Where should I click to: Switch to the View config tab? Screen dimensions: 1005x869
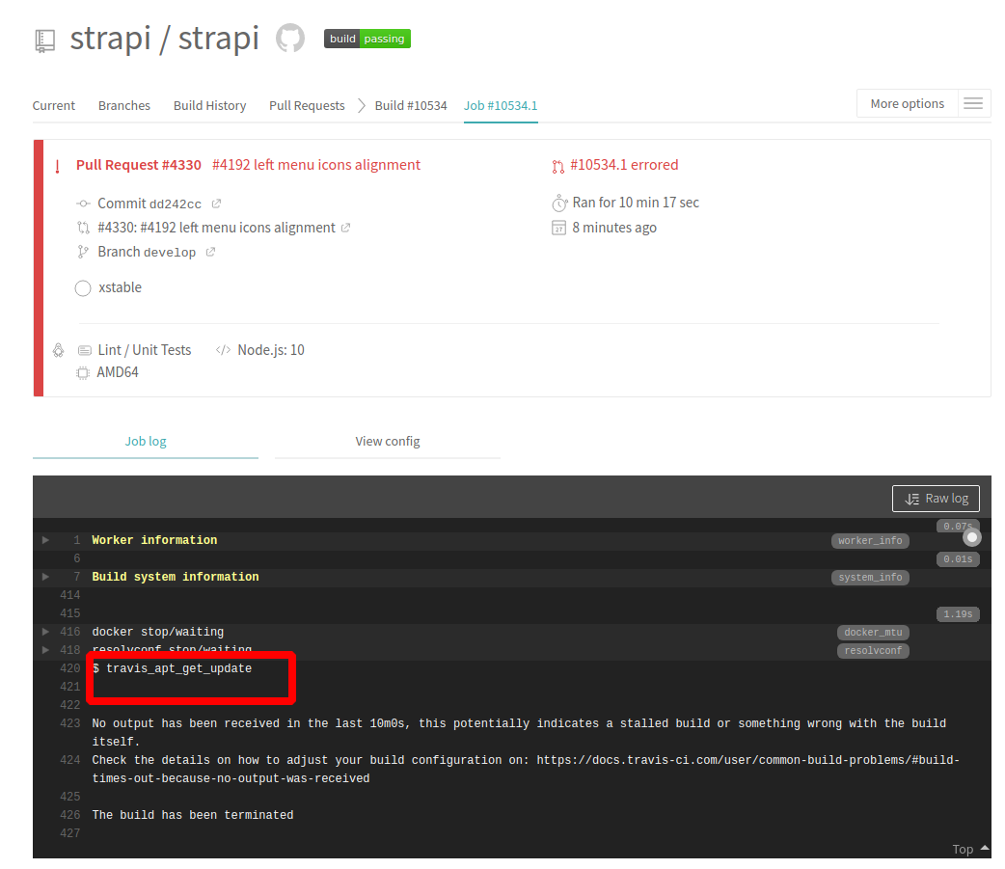[x=387, y=441]
